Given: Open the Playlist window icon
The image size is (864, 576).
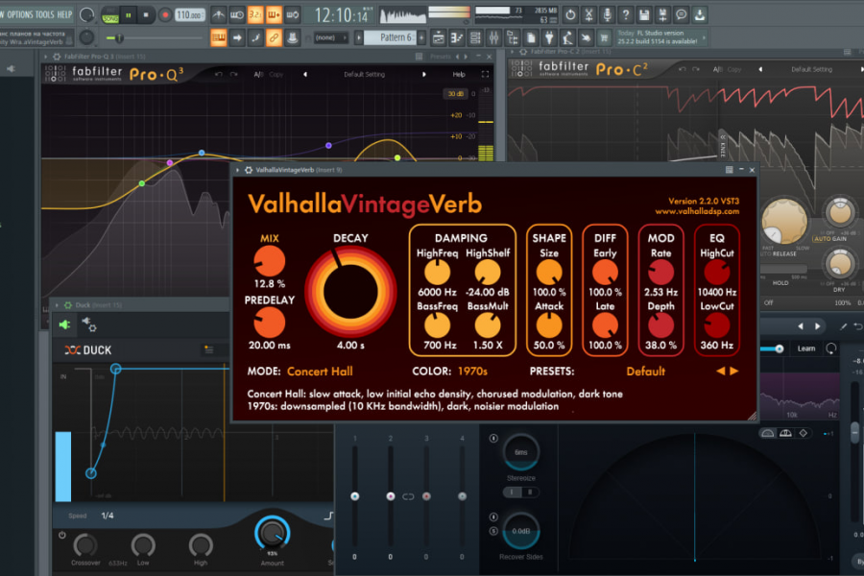Looking at the screenshot, I should click(438, 38).
